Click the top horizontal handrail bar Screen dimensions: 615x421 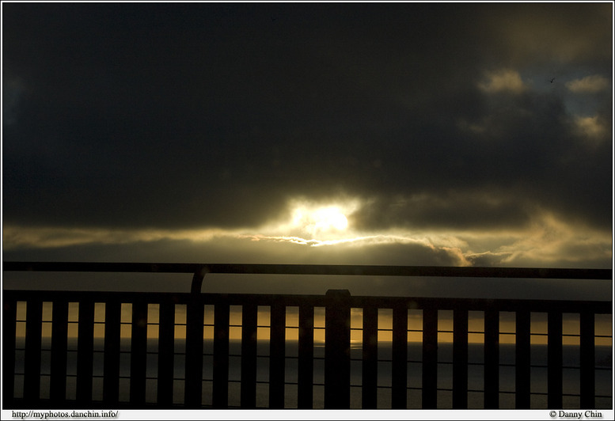[x=396, y=271]
